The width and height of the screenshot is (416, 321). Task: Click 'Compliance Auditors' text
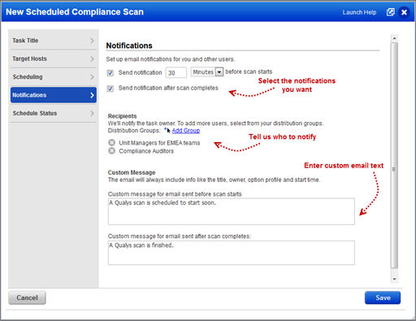[146, 151]
